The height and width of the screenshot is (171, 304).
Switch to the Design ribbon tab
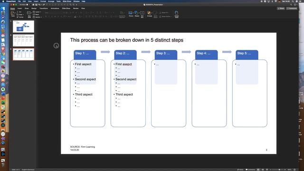point(34,9)
